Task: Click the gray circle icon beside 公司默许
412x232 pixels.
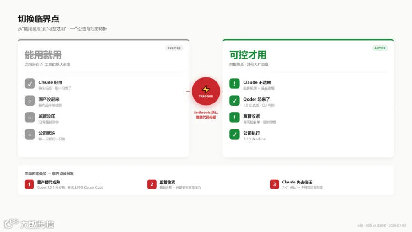Action: point(30,135)
